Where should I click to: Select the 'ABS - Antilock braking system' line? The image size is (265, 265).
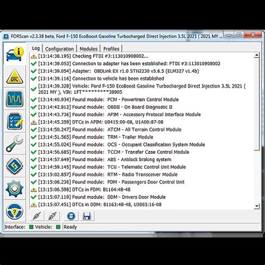tap(101, 159)
